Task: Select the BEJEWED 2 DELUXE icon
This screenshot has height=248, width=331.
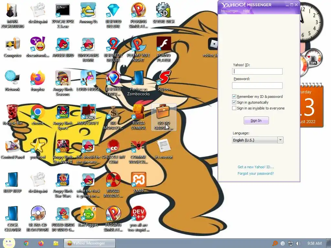Action: (x=113, y=49)
